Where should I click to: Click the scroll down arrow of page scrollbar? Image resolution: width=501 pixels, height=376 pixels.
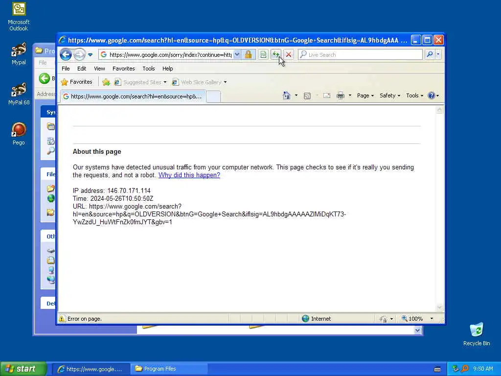440,307
